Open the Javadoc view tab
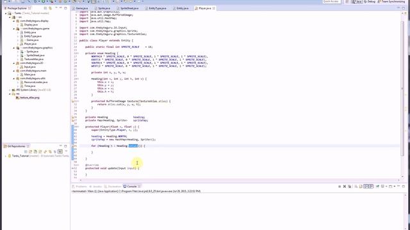The image size is (410, 230). click(x=95, y=187)
